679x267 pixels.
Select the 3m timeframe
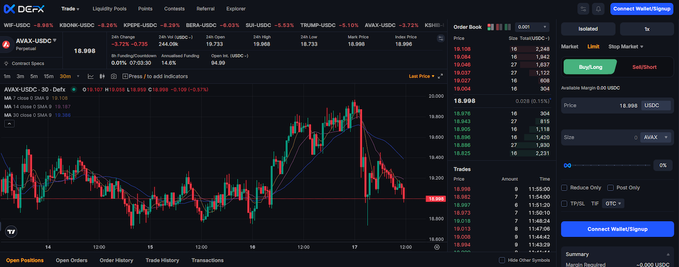point(20,76)
